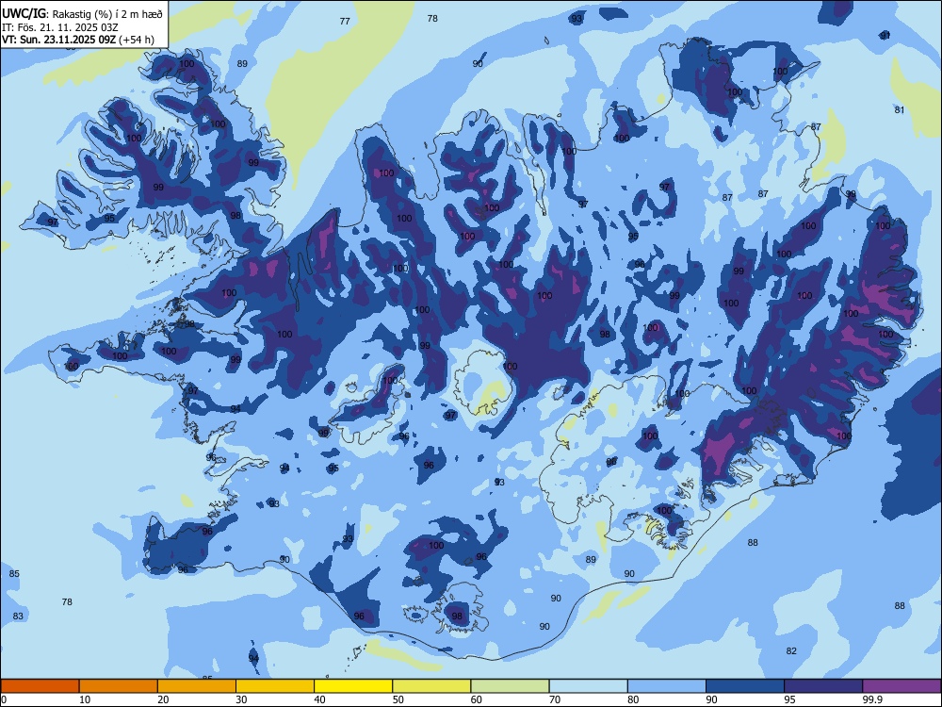
Task: Click the '82' humidity value on the map
Action: [791, 650]
